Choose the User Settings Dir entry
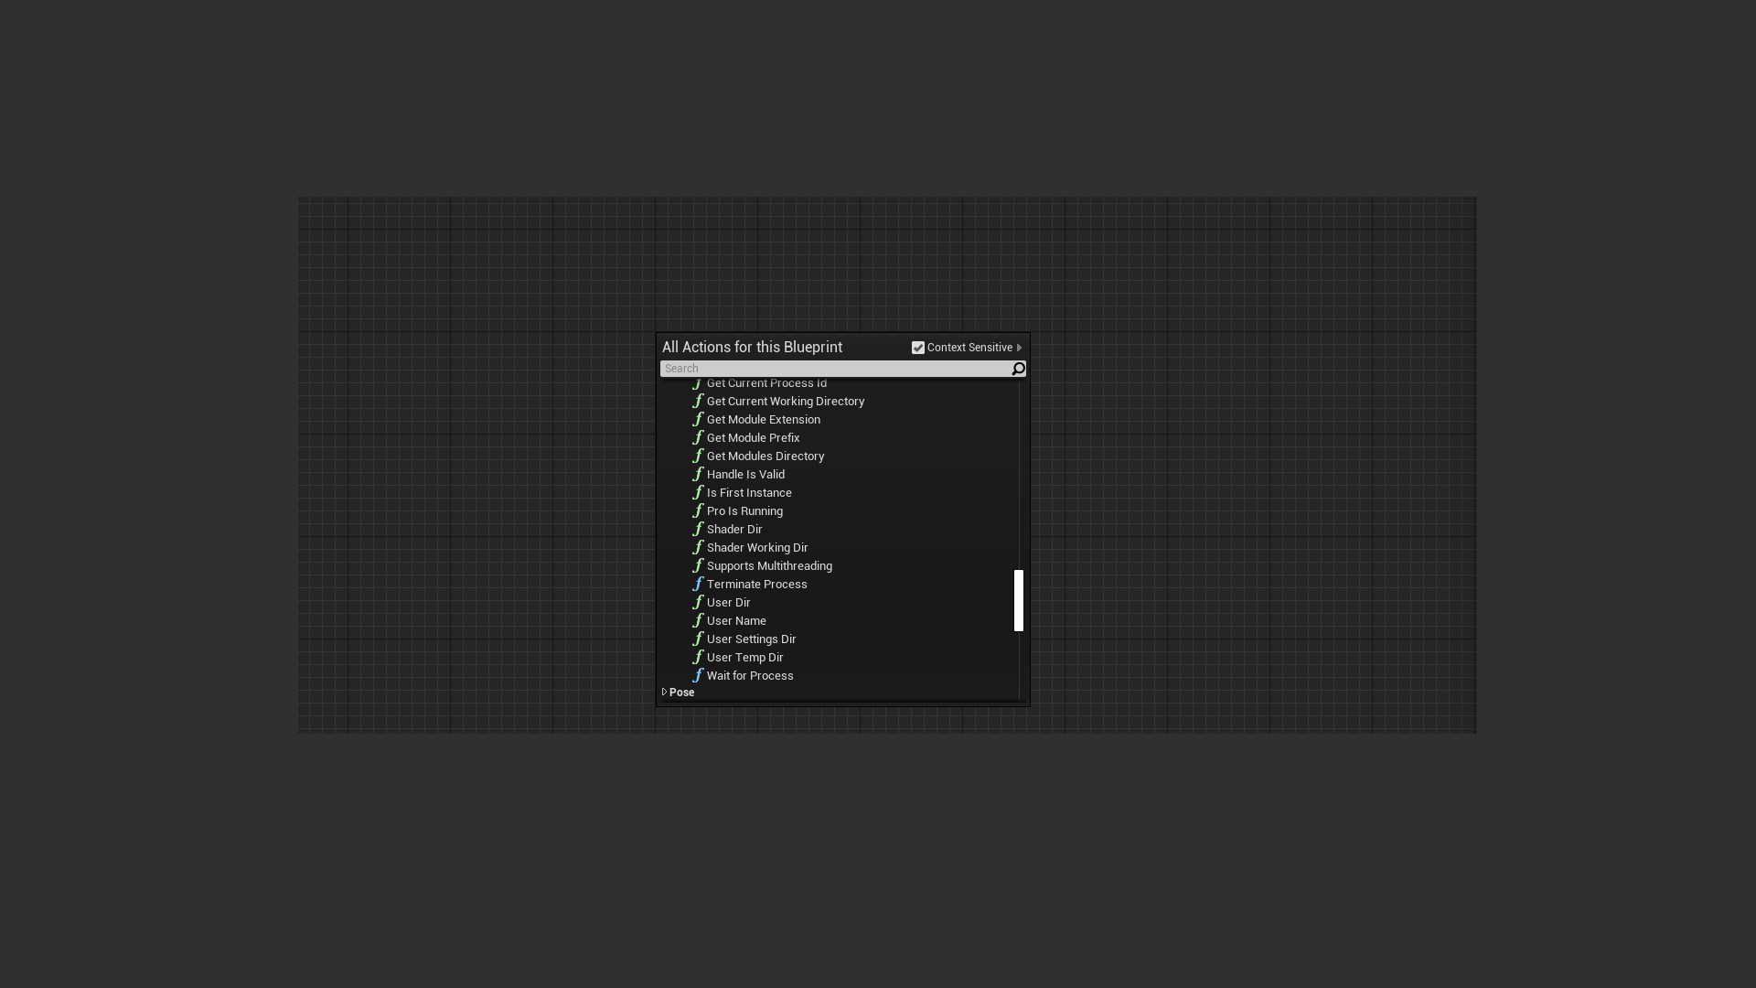 pyautogui.click(x=751, y=639)
